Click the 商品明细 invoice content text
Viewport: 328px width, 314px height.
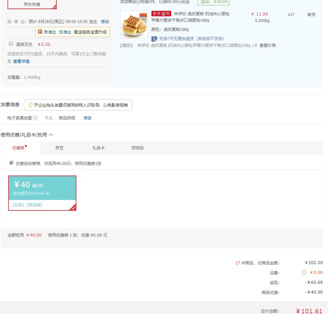pos(67,118)
